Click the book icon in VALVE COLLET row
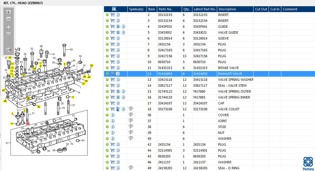The image size is (315, 171). [118, 109]
